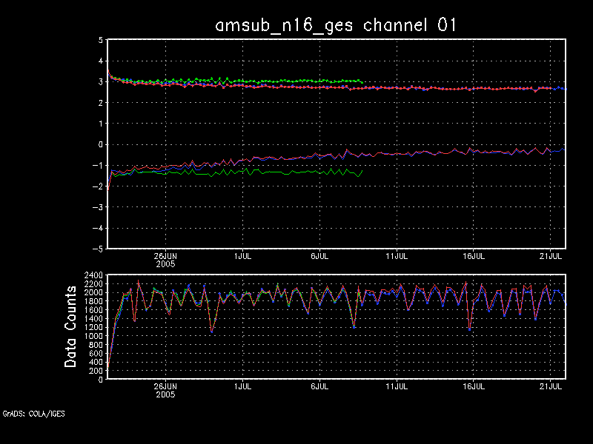
Task: Click the 21JUL date label under lower chart
Action: click(550, 386)
